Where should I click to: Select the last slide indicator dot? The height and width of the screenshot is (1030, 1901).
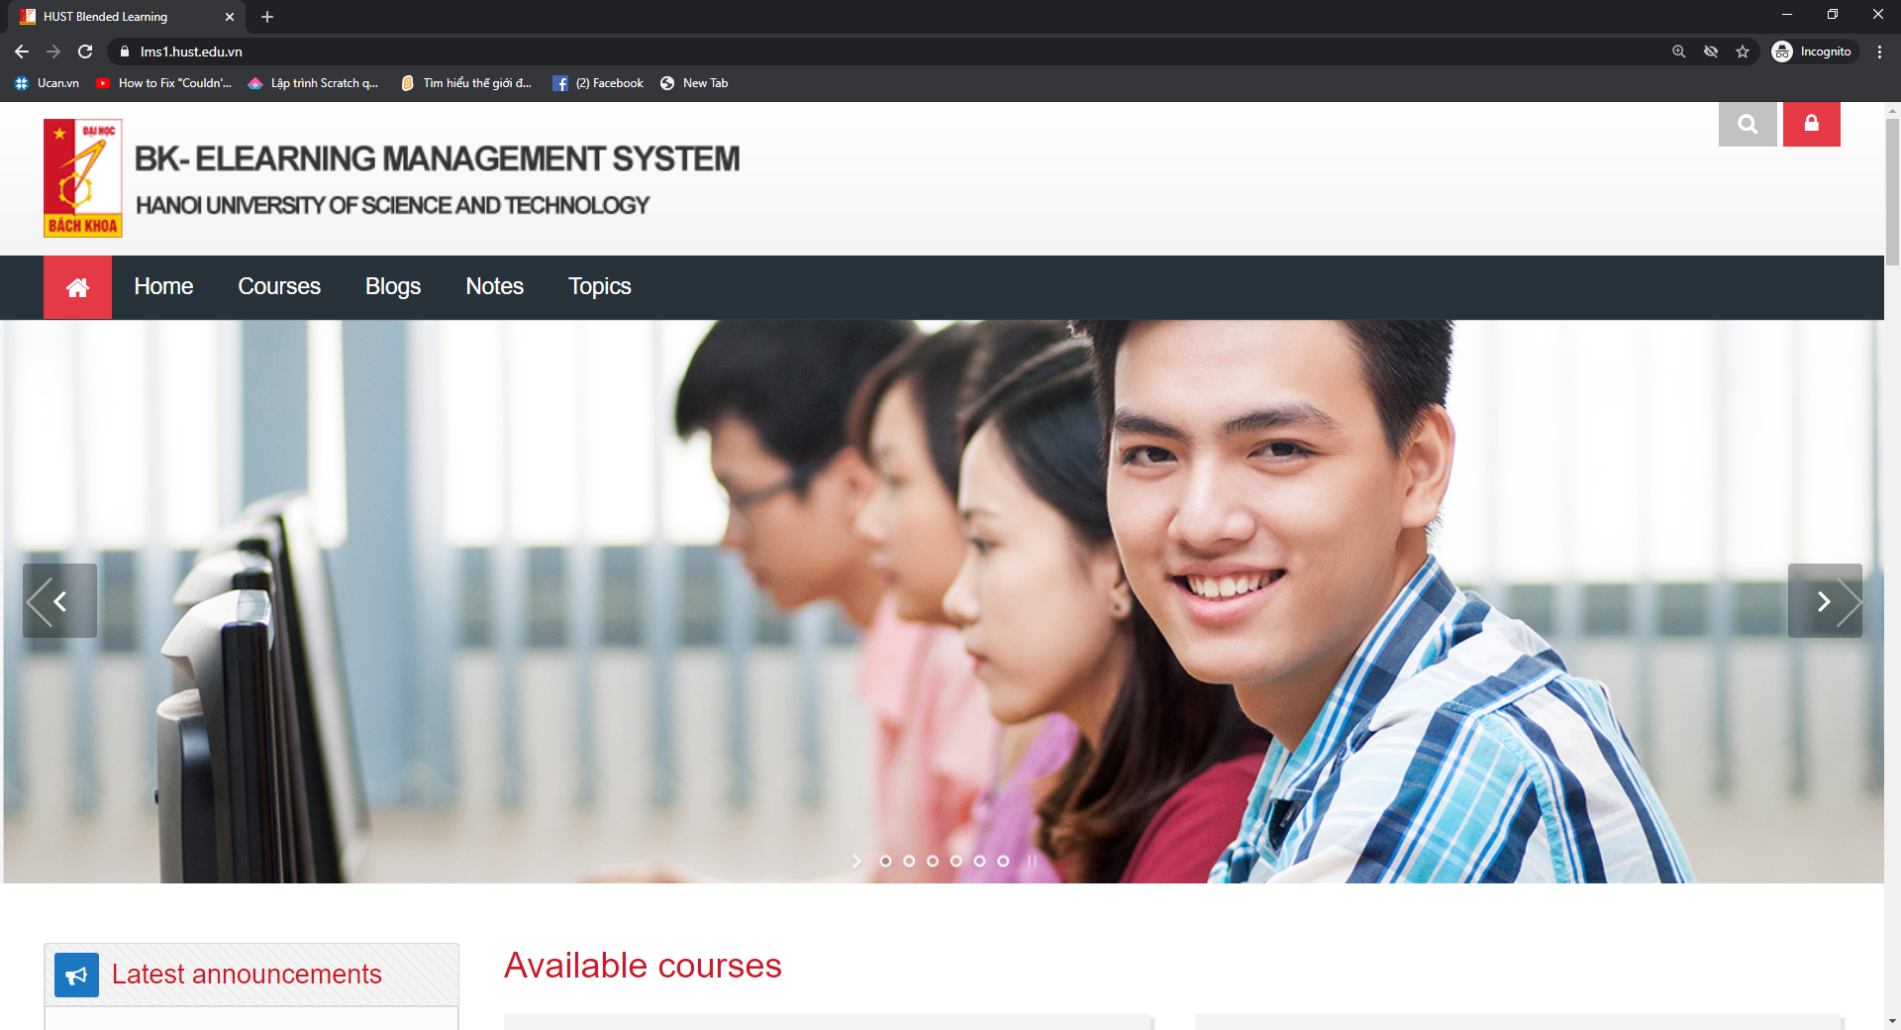1003,861
